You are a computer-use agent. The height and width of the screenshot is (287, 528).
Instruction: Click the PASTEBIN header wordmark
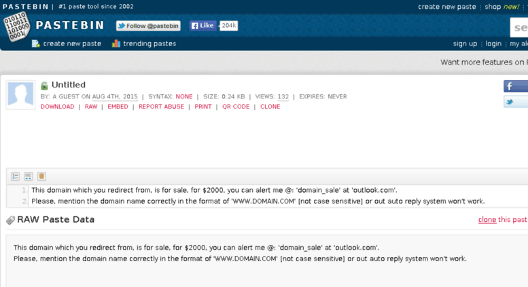(x=70, y=25)
